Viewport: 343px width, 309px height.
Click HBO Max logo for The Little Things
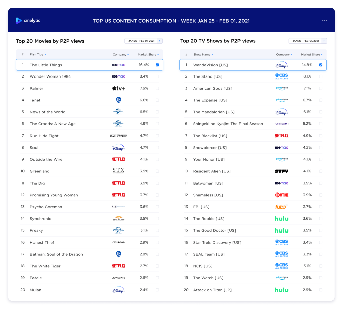coord(118,65)
